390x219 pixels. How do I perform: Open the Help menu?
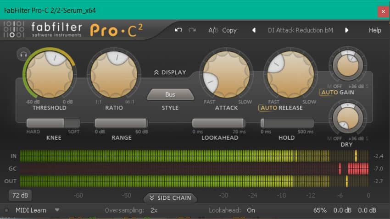point(374,30)
